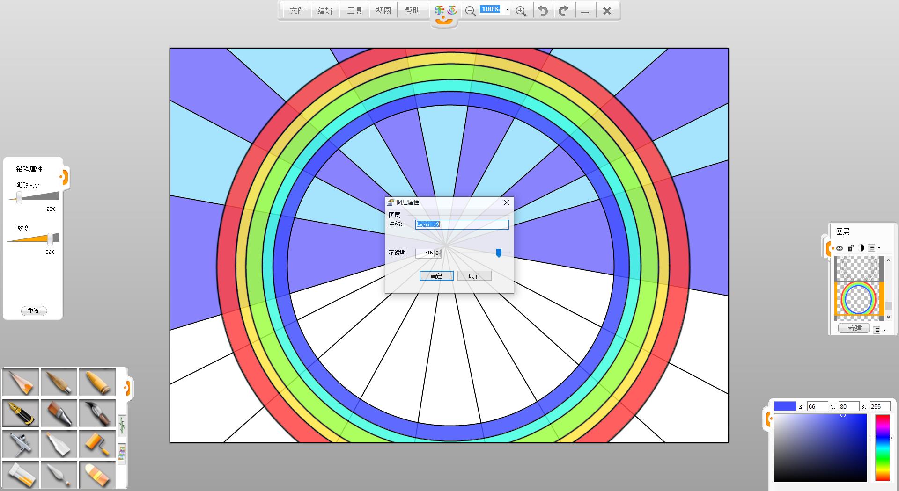Increase opacity with the stepper up arrow
This screenshot has height=491, width=899.
pos(437,251)
